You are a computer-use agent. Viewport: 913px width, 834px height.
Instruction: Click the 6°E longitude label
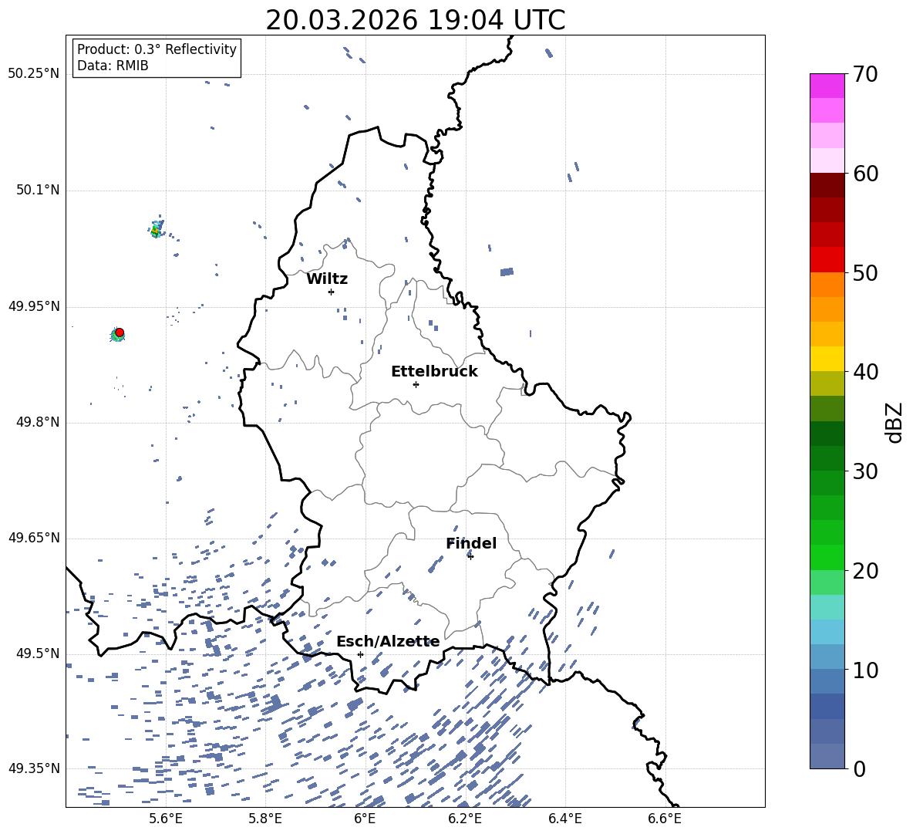tap(365, 819)
